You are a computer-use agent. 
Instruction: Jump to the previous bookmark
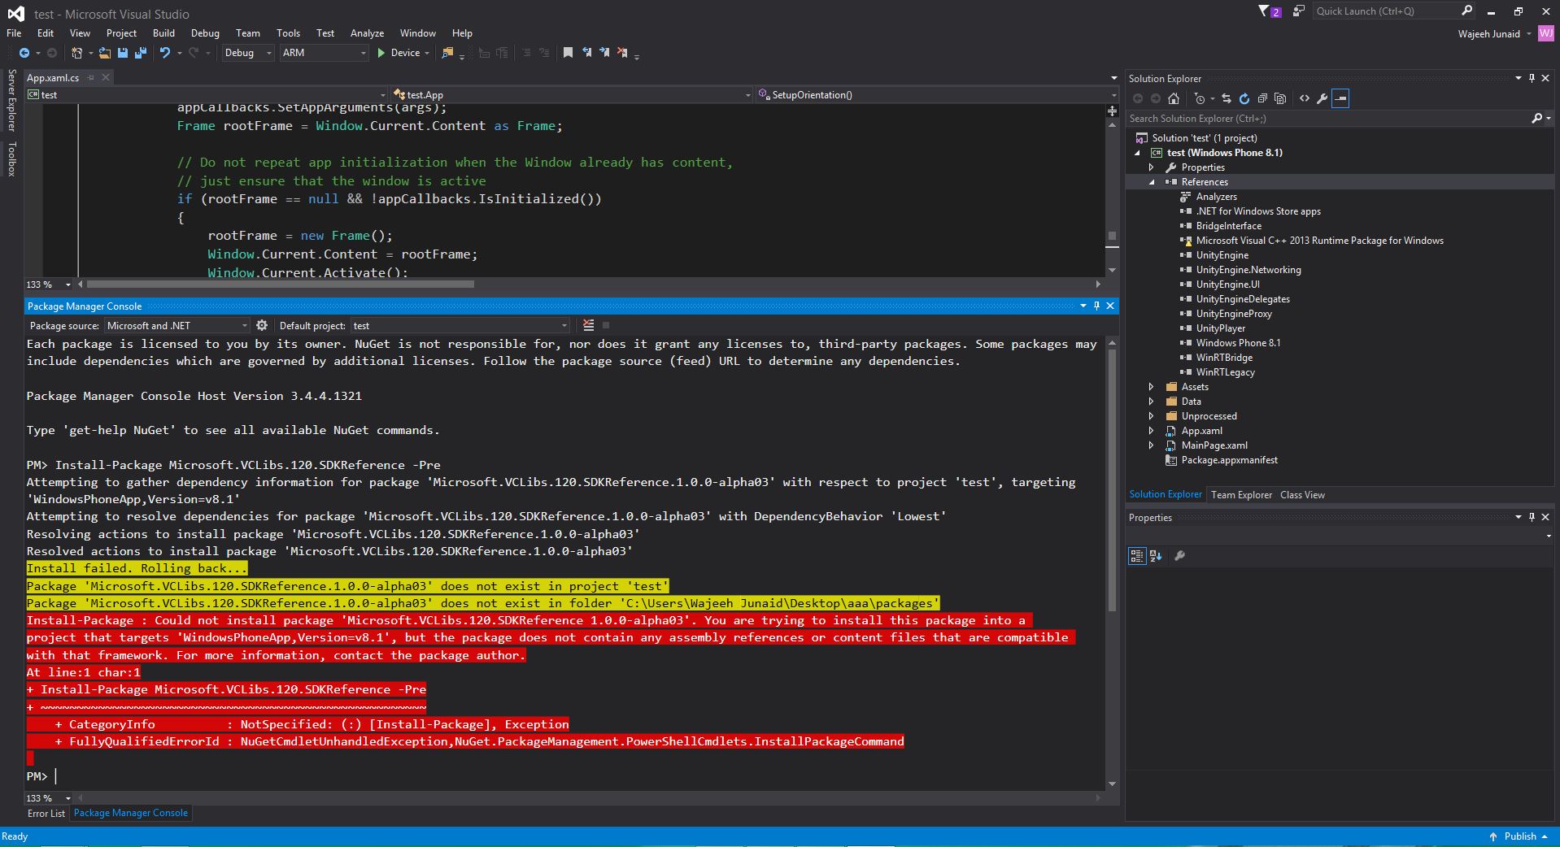pos(586,53)
